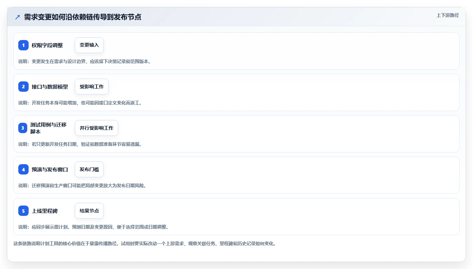The image size is (473, 269).
Task: Click the step 1 number badge
Action: click(x=23, y=45)
